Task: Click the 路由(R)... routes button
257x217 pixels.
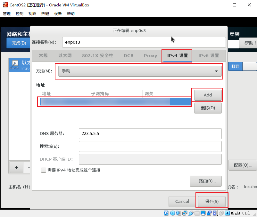Action: (x=205, y=181)
